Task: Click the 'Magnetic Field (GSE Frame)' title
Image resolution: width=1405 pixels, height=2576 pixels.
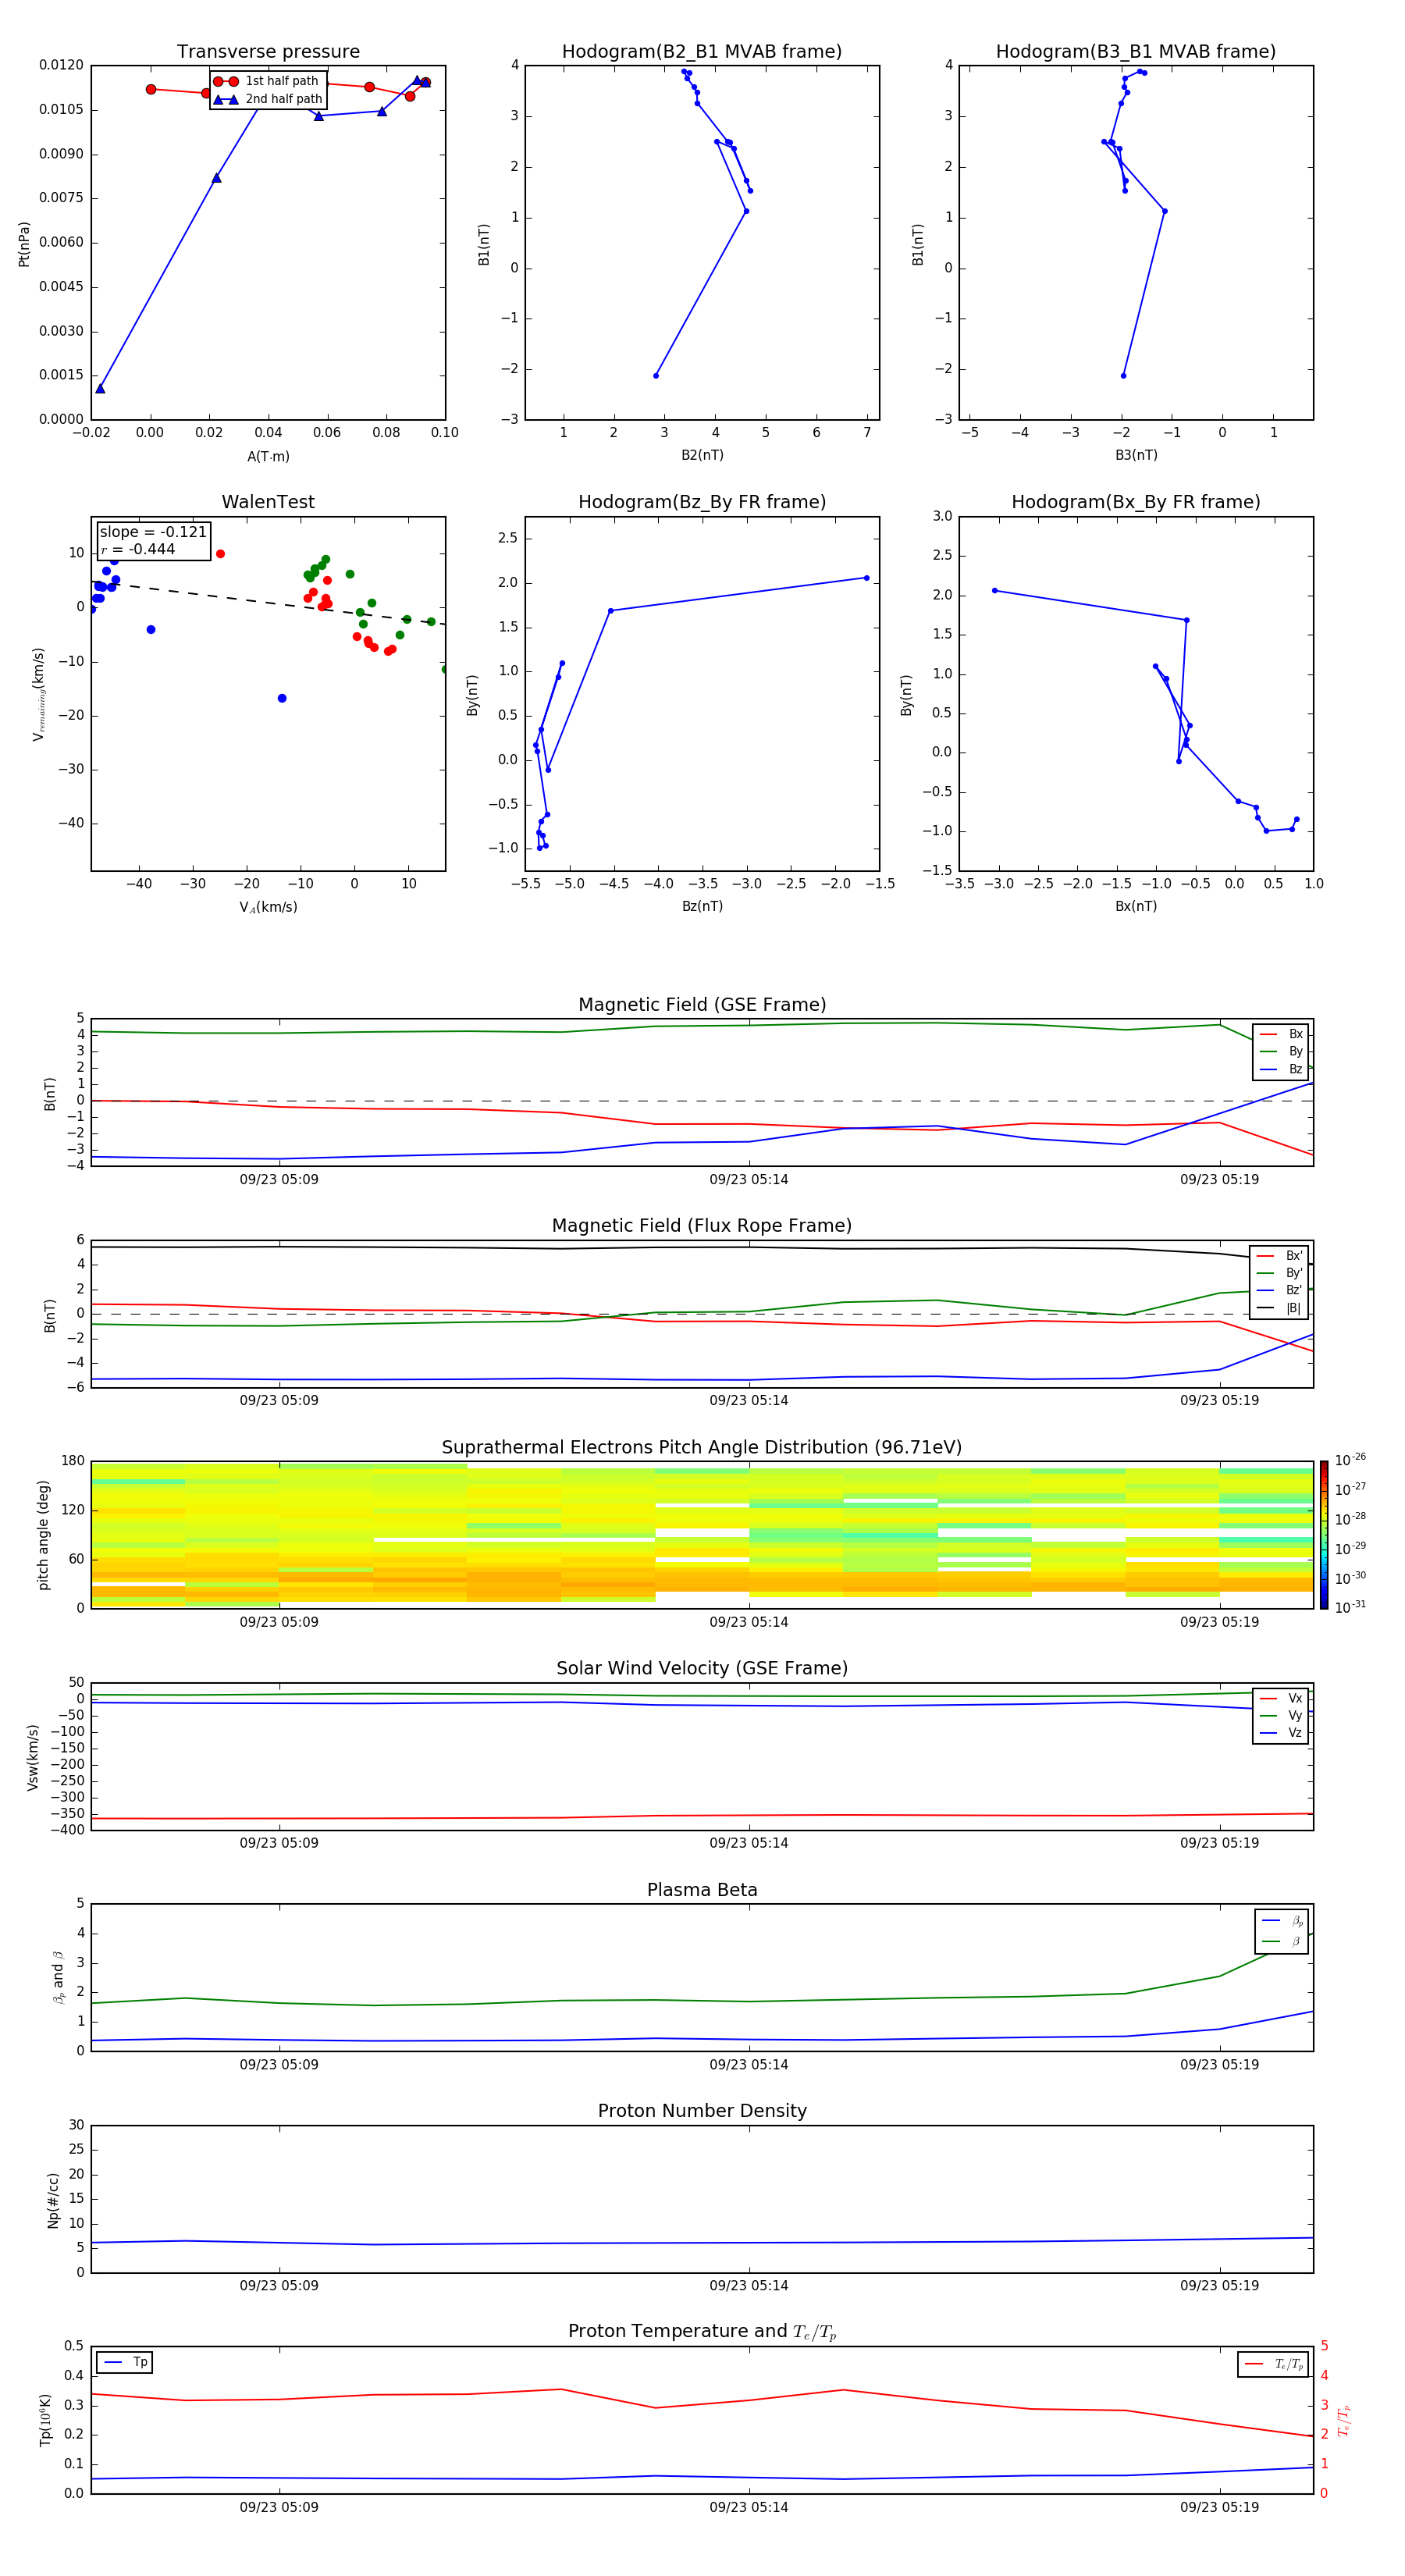Action: (x=702, y=1005)
